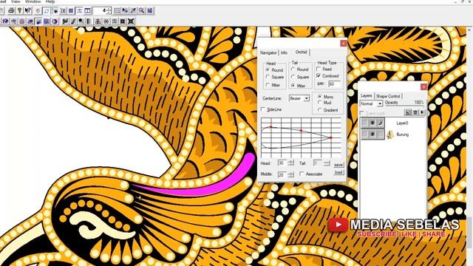473x266 pixels.
Task: Click the printer icon in top toolbar
Action: pos(11,10)
